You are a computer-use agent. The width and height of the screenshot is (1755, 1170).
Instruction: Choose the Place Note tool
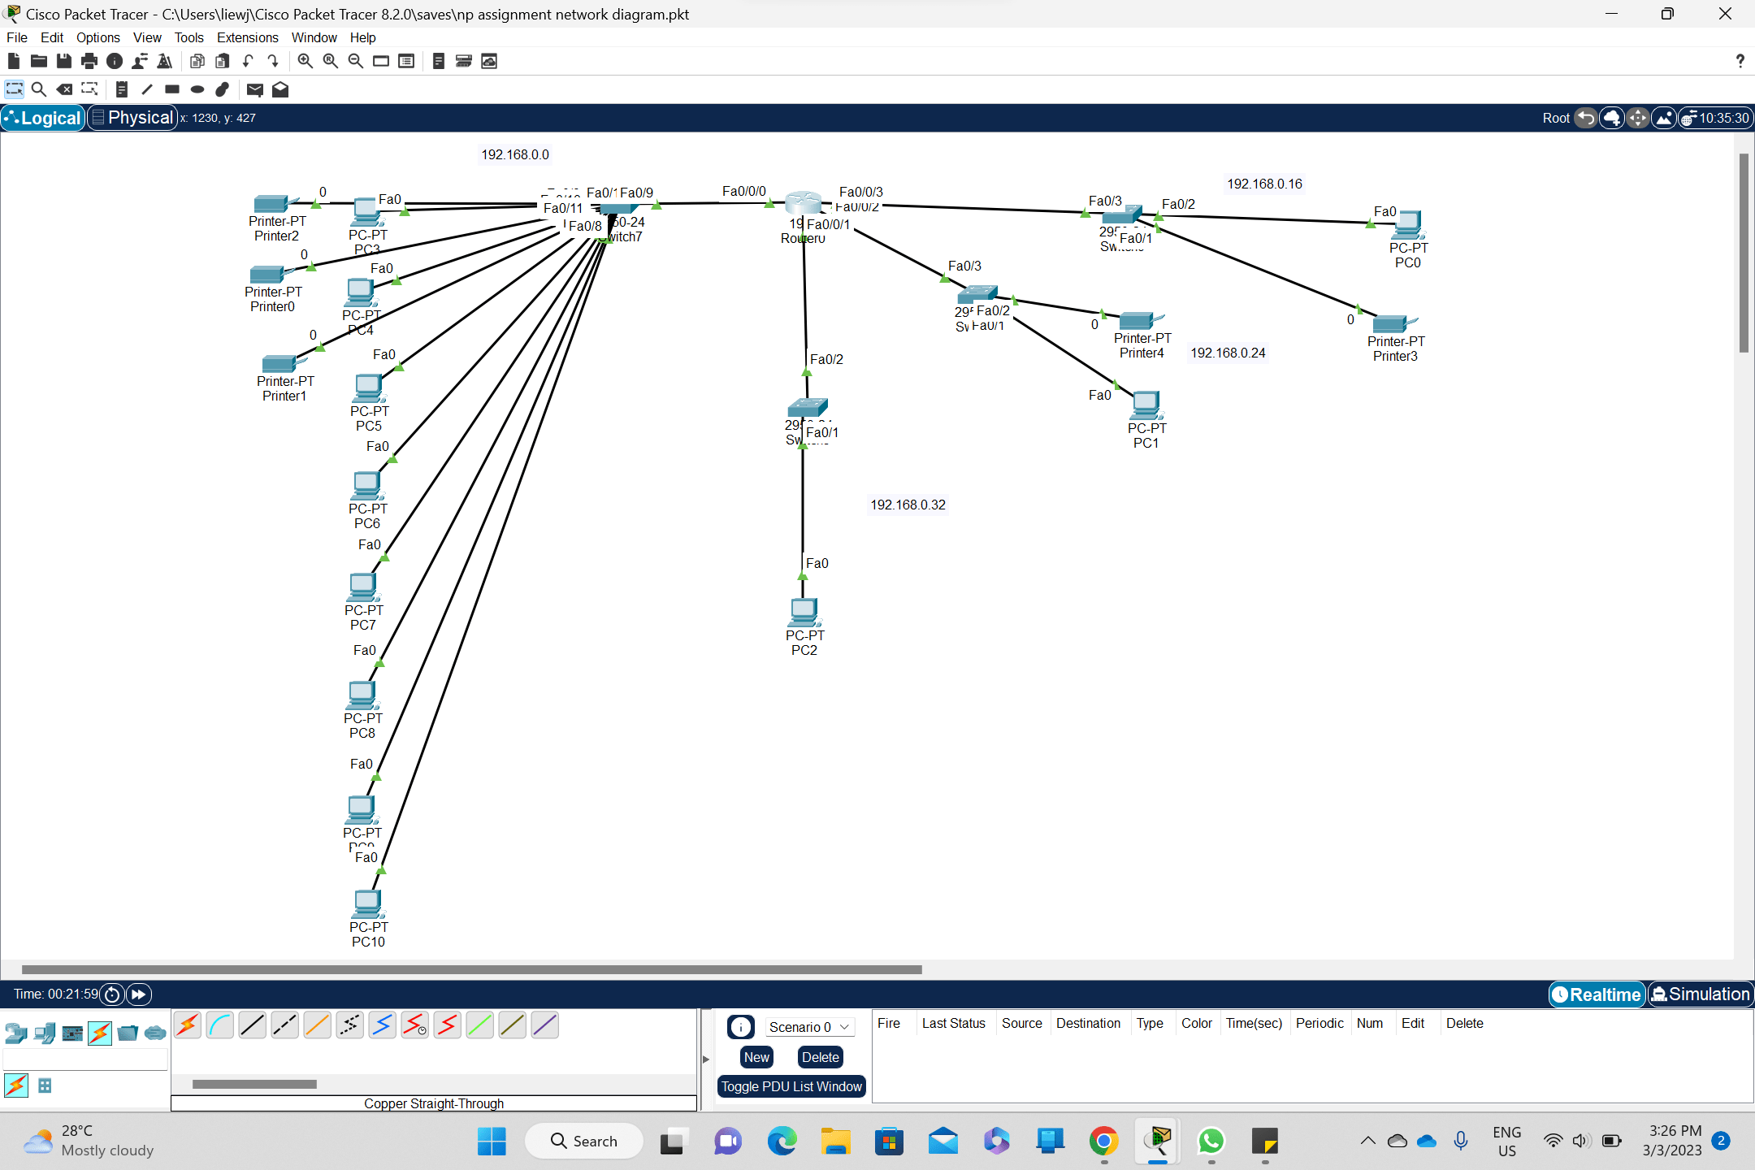pyautogui.click(x=121, y=89)
